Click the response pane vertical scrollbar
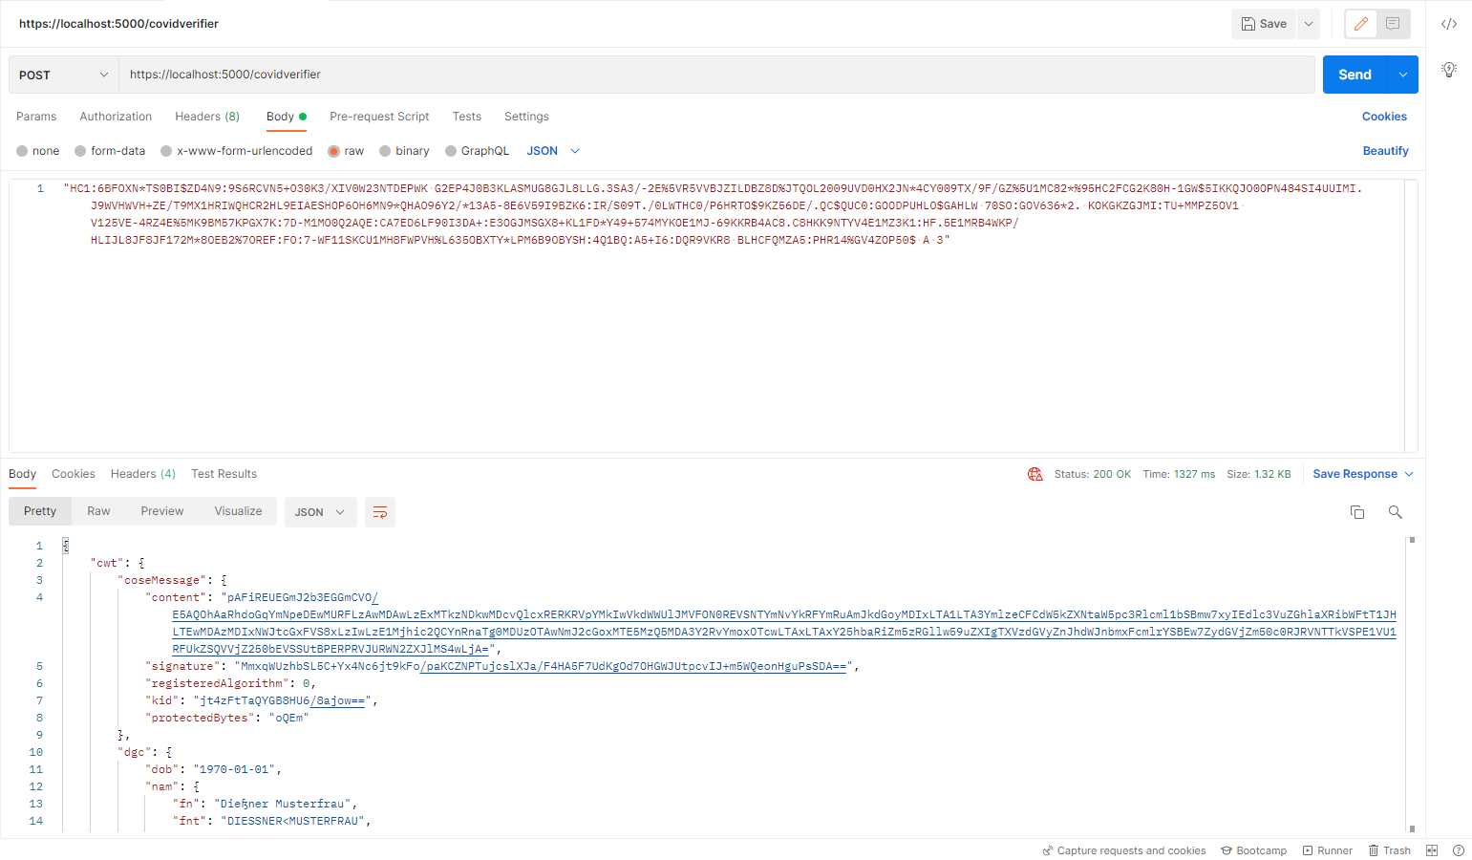1472x860 pixels. [x=1412, y=683]
